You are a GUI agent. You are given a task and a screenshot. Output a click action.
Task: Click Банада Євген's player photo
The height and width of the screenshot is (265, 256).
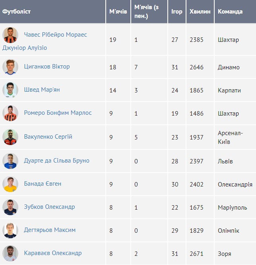click(10, 184)
